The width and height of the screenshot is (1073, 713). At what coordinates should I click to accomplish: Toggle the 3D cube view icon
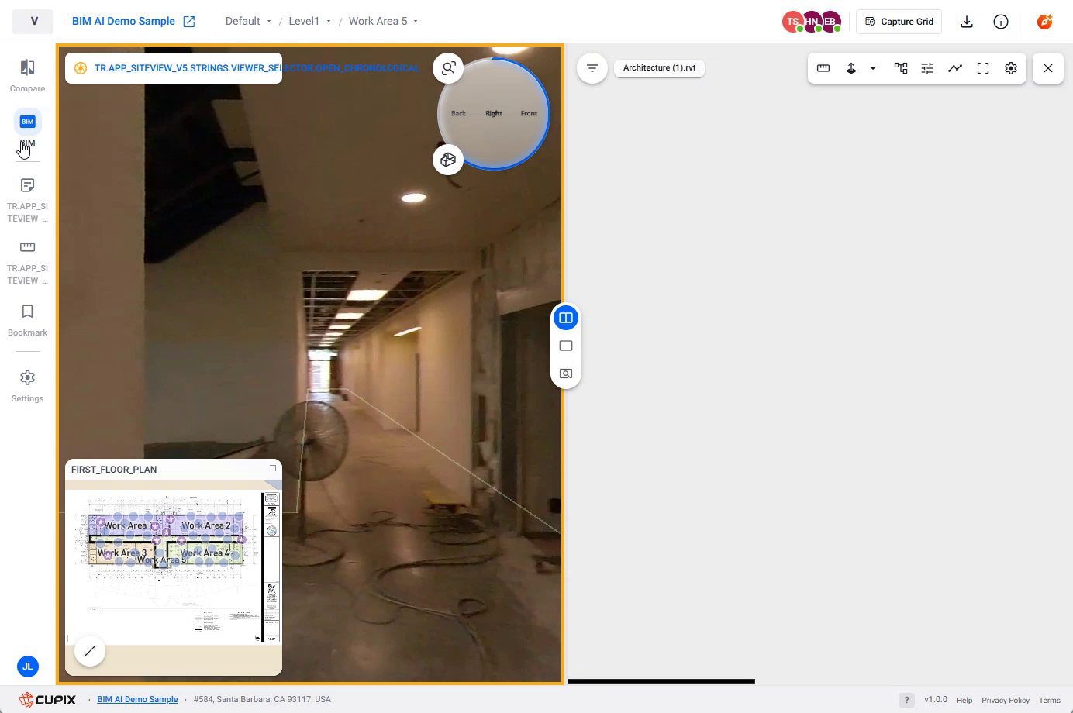pyautogui.click(x=448, y=160)
